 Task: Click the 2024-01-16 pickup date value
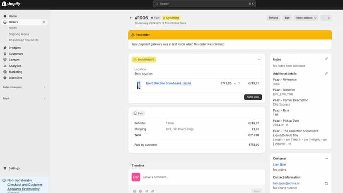[281, 125]
